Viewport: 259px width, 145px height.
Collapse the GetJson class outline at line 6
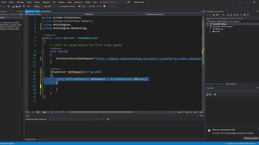[42, 38]
